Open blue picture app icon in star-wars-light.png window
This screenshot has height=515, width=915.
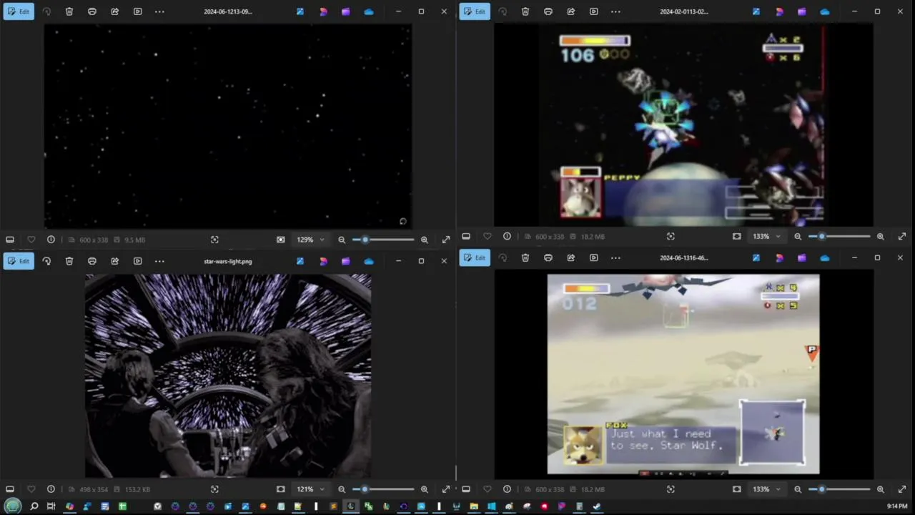[300, 261]
